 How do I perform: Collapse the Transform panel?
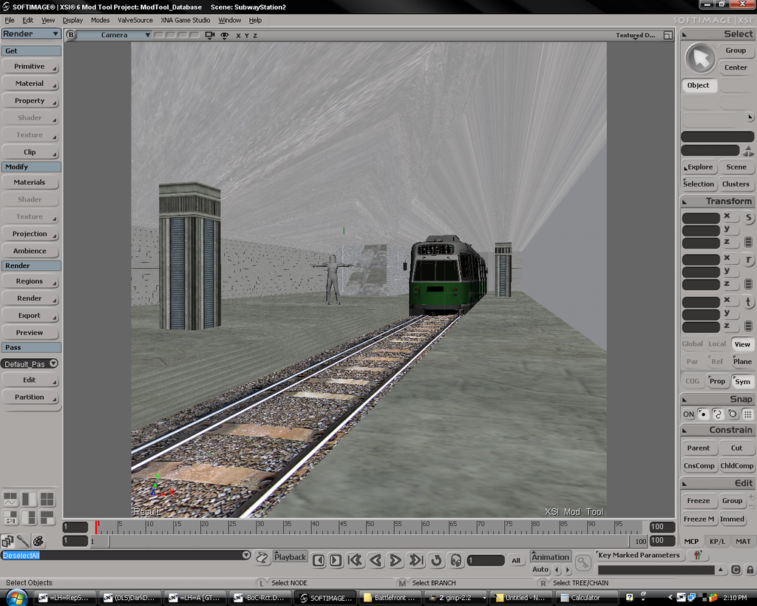point(685,201)
